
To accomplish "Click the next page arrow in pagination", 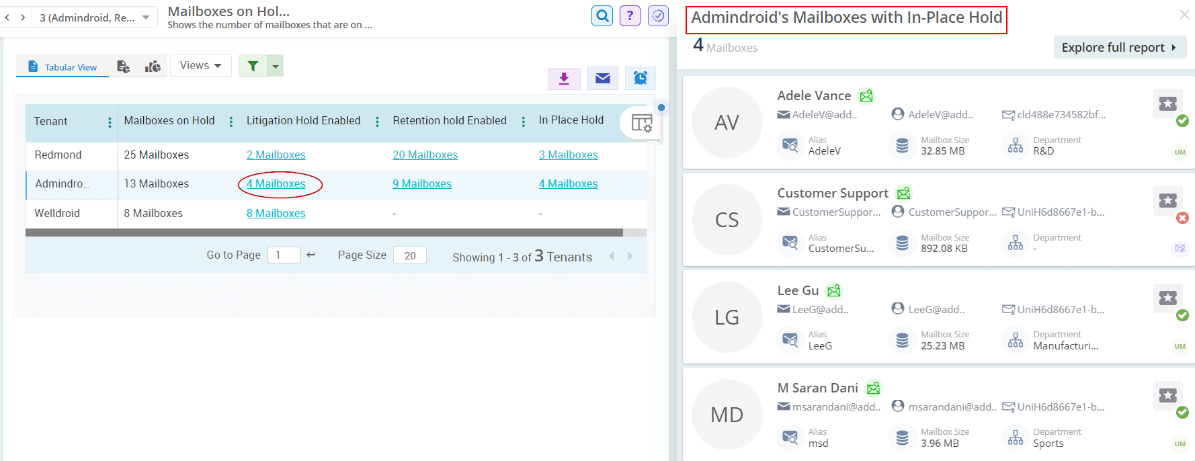I will pyautogui.click(x=630, y=256).
